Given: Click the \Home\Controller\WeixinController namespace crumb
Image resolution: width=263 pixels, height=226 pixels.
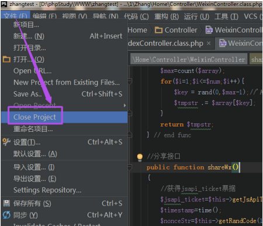Looking at the screenshot, I should (x=189, y=59).
